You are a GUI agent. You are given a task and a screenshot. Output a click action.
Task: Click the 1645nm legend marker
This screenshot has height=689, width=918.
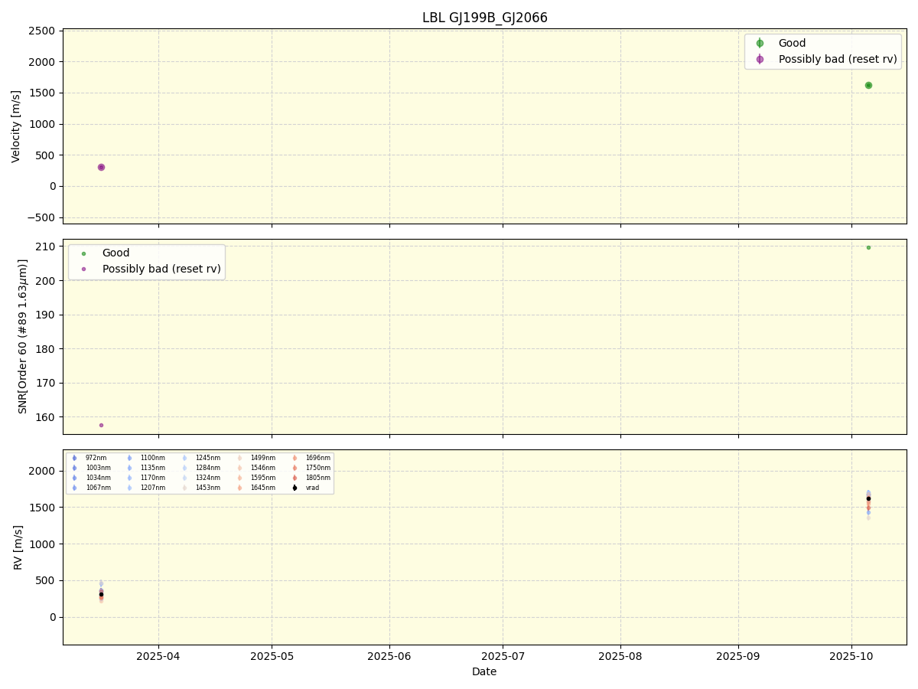239,488
